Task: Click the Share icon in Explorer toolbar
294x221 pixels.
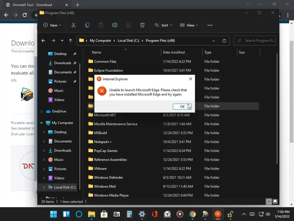Action: pyautogui.click(x=129, y=25)
